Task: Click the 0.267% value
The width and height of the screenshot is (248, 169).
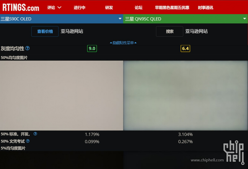Action: coord(185,141)
